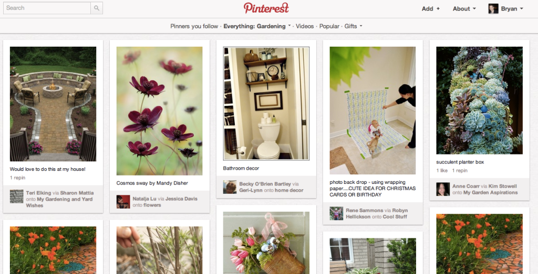Screen dimensions: 538x274
Task: Go to the Popular section
Action: click(x=329, y=26)
